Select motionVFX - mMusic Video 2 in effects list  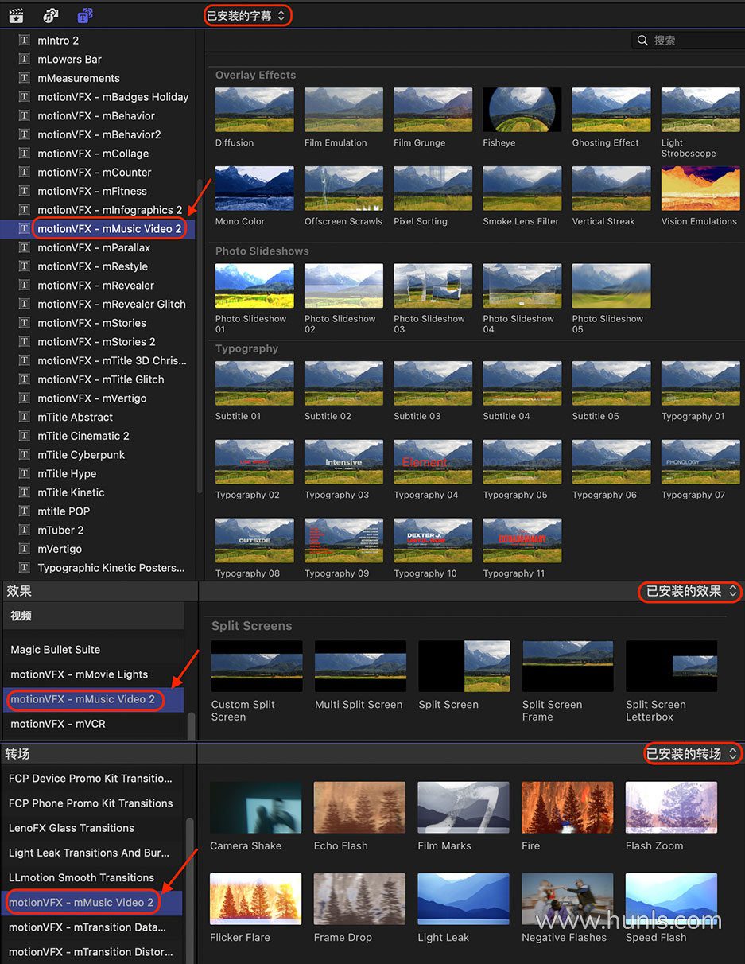click(x=92, y=699)
